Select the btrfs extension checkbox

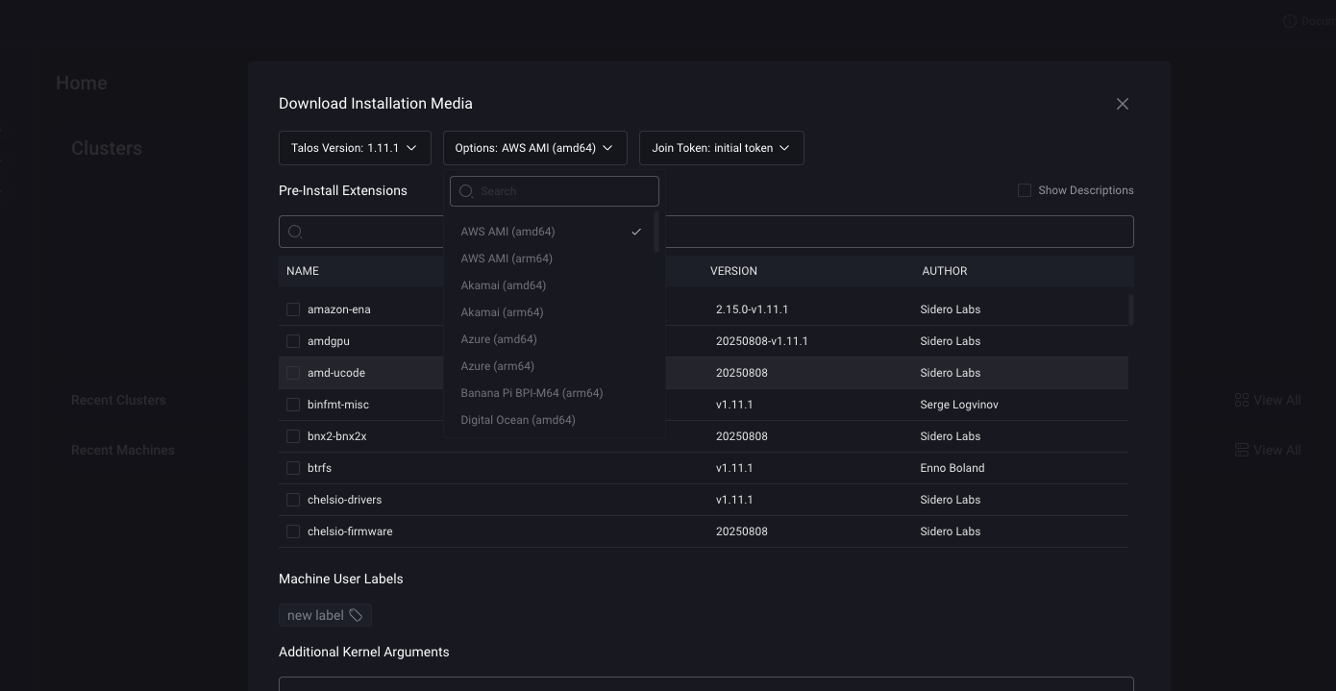tap(293, 468)
